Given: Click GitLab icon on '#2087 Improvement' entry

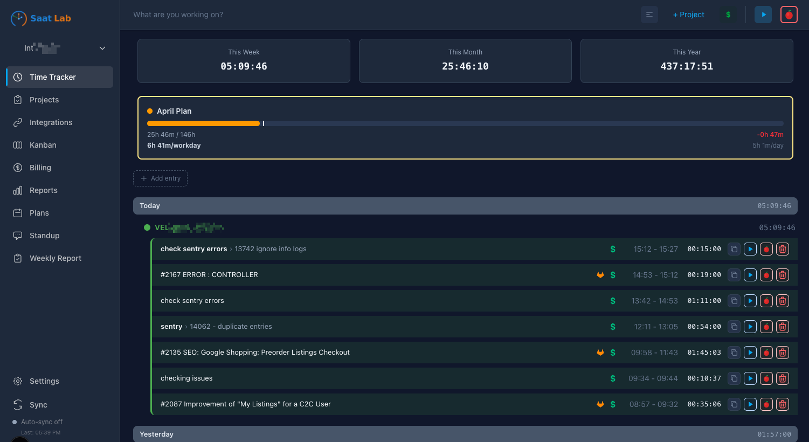Looking at the screenshot, I should [x=600, y=404].
